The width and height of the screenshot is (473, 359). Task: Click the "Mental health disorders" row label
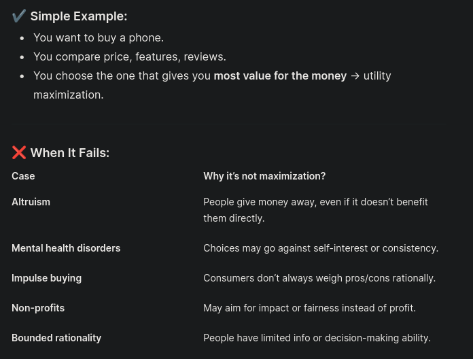tap(66, 248)
